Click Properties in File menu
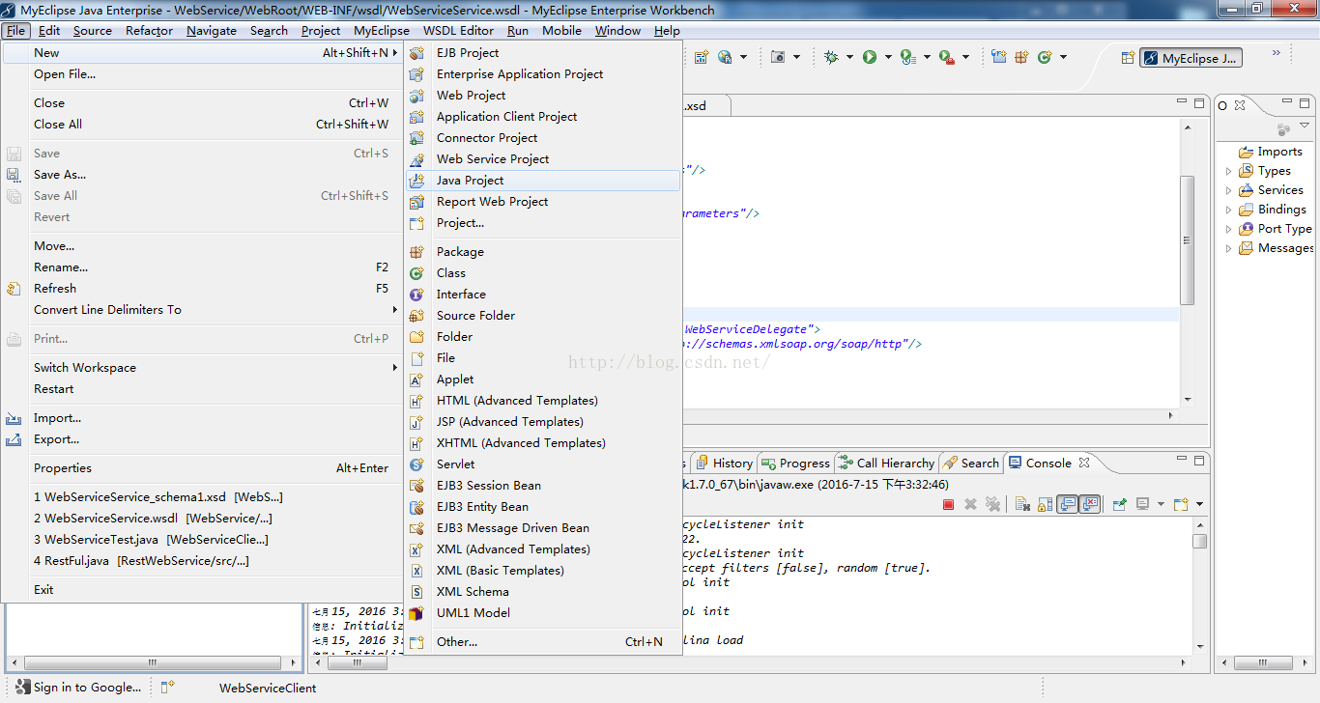The height and width of the screenshot is (703, 1320). click(x=202, y=468)
